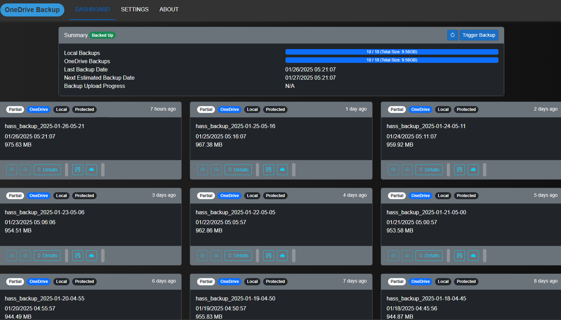Open the DASHBOARD tab
The height and width of the screenshot is (320, 561).
pyautogui.click(x=93, y=10)
